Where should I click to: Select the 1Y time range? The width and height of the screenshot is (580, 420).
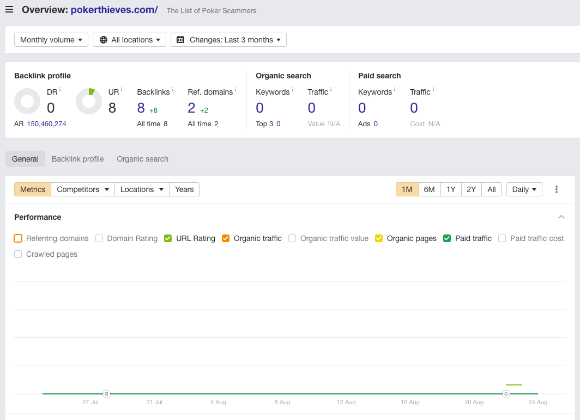451,189
